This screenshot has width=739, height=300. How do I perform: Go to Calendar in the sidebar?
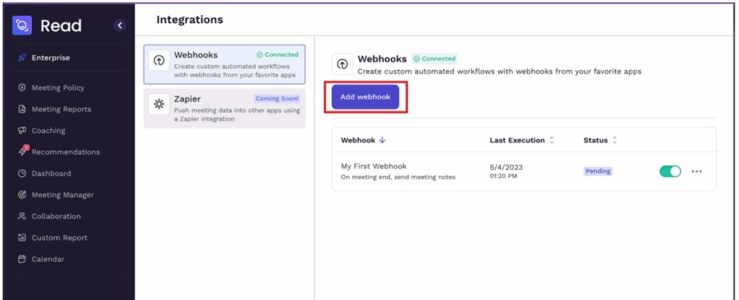coord(48,259)
